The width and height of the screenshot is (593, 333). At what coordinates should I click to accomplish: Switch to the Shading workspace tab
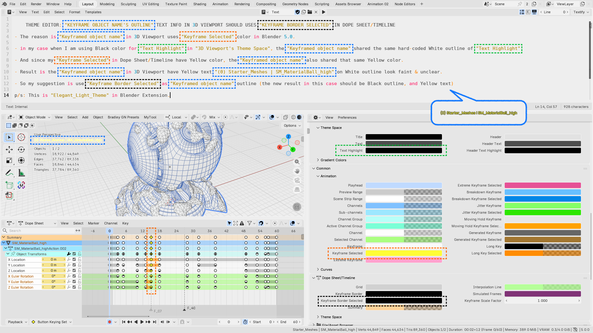coord(200,4)
